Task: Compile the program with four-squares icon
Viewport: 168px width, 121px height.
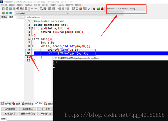Action: pyautogui.click(x=73, y=9)
